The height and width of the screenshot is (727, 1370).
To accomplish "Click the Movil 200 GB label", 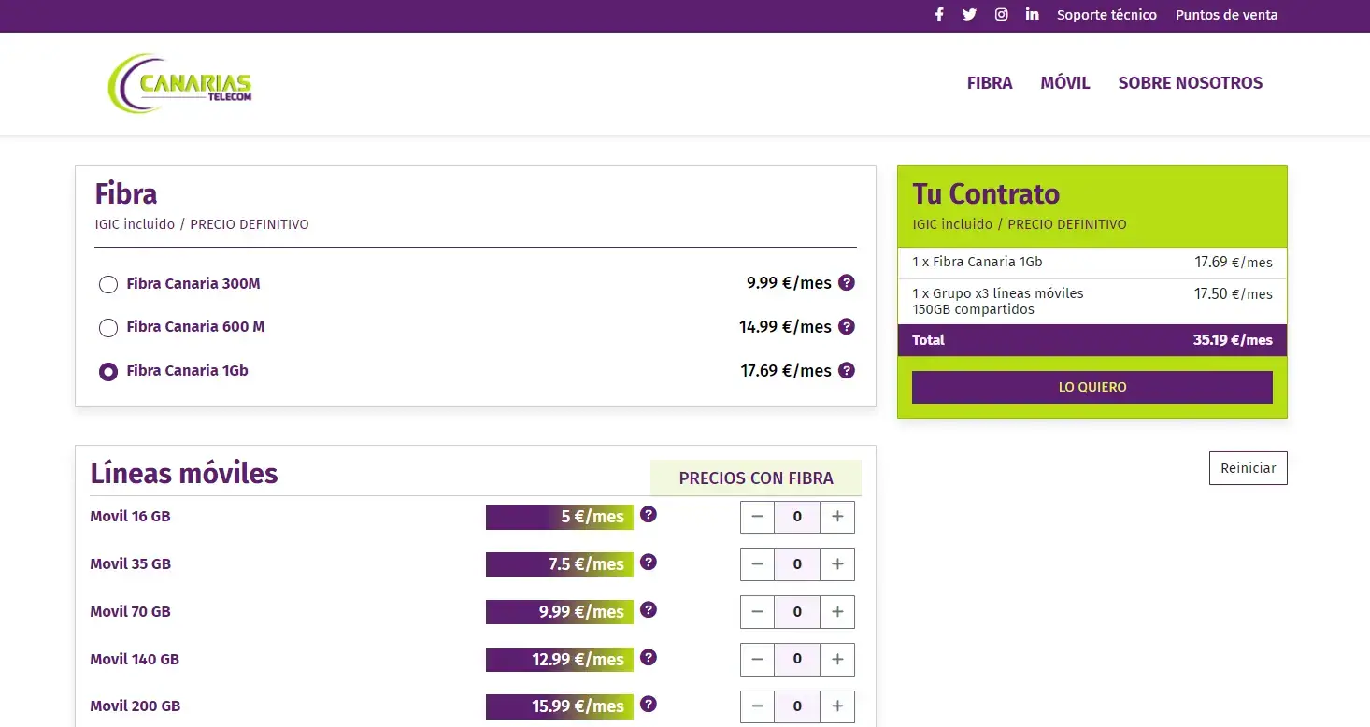I will coord(136,706).
